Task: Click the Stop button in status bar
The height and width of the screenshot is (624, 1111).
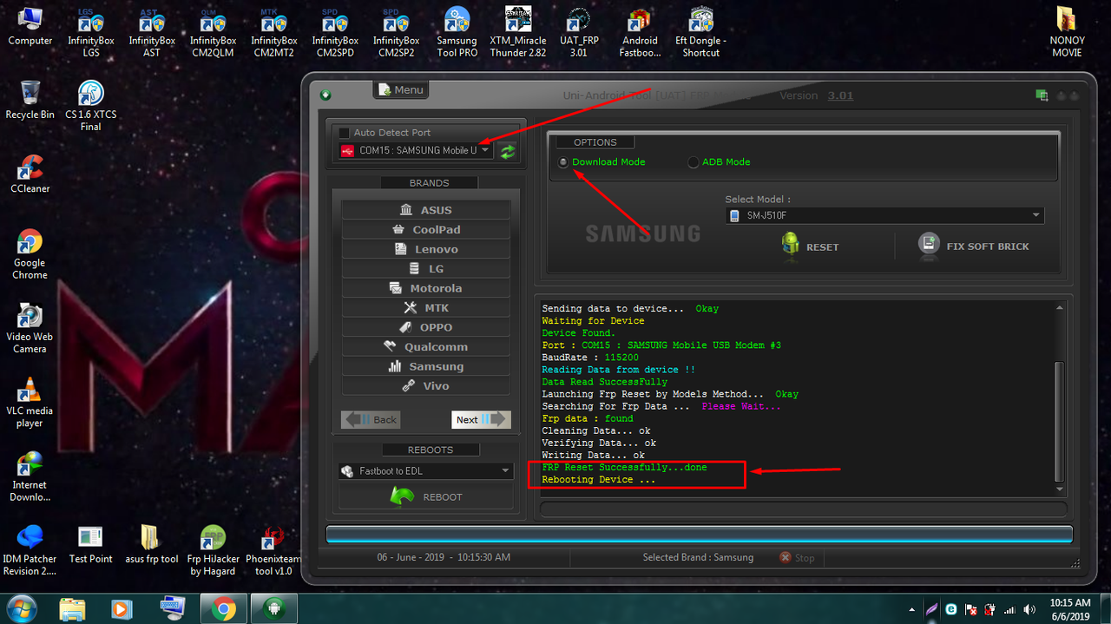Action: point(797,558)
